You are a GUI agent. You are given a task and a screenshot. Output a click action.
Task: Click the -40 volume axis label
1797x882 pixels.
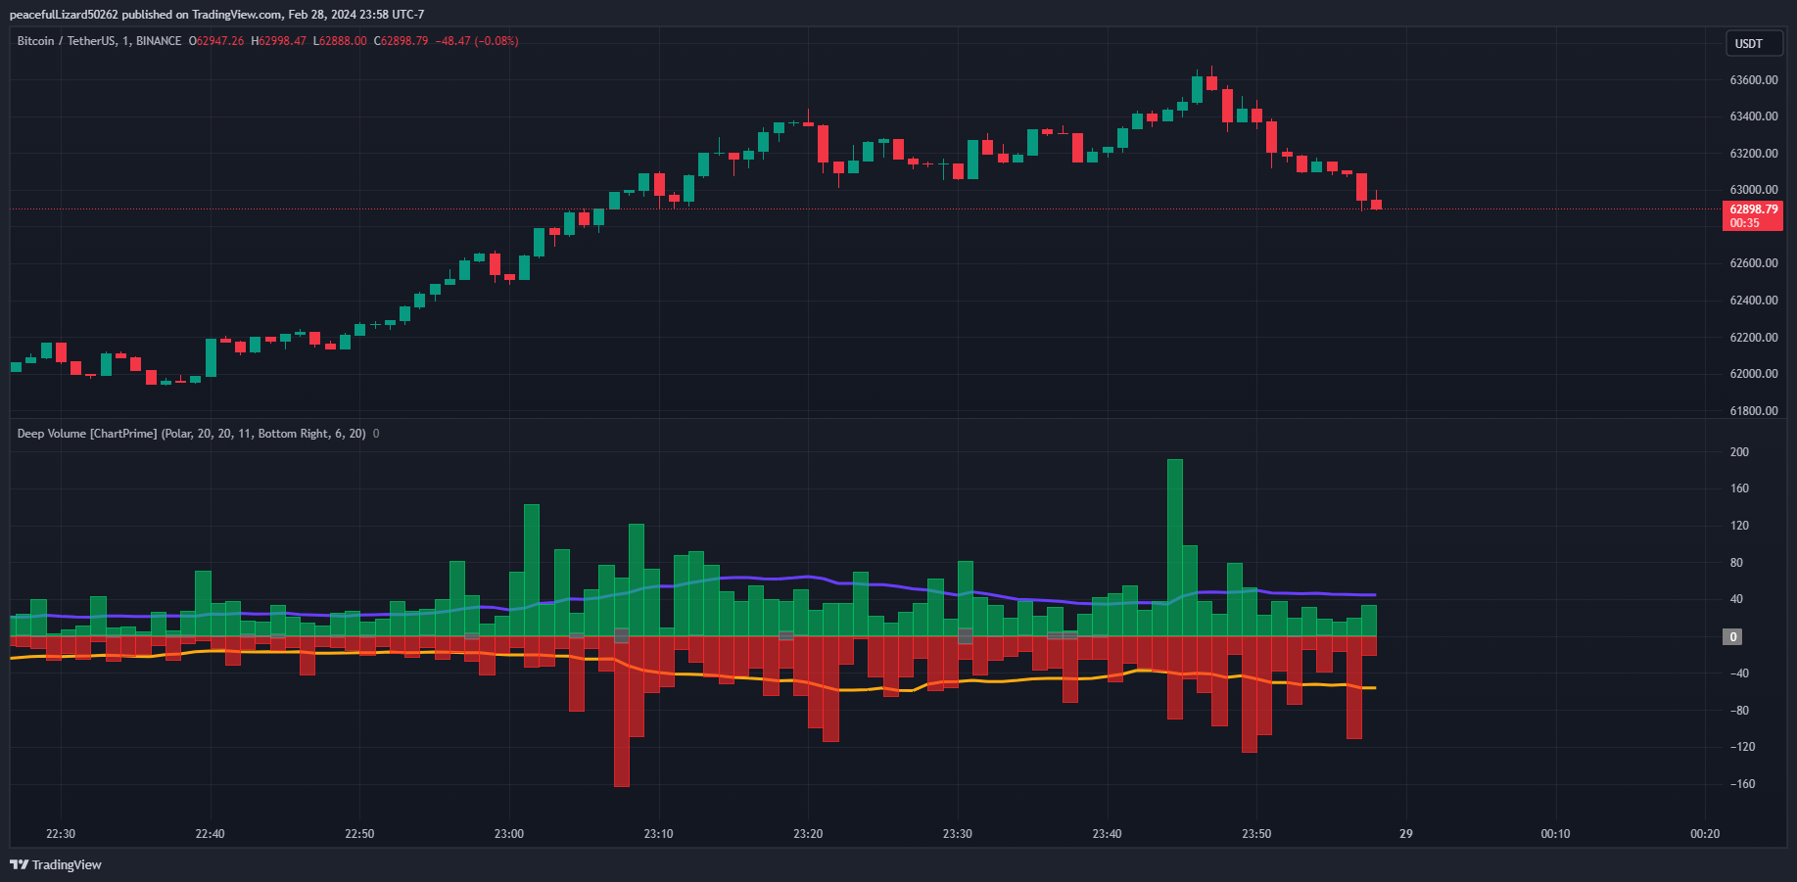[1739, 673]
